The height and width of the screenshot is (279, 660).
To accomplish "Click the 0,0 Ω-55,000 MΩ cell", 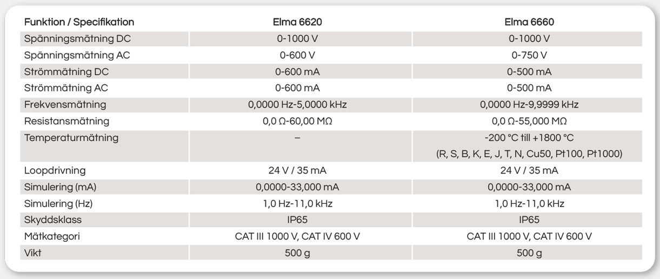I will pos(529,121).
